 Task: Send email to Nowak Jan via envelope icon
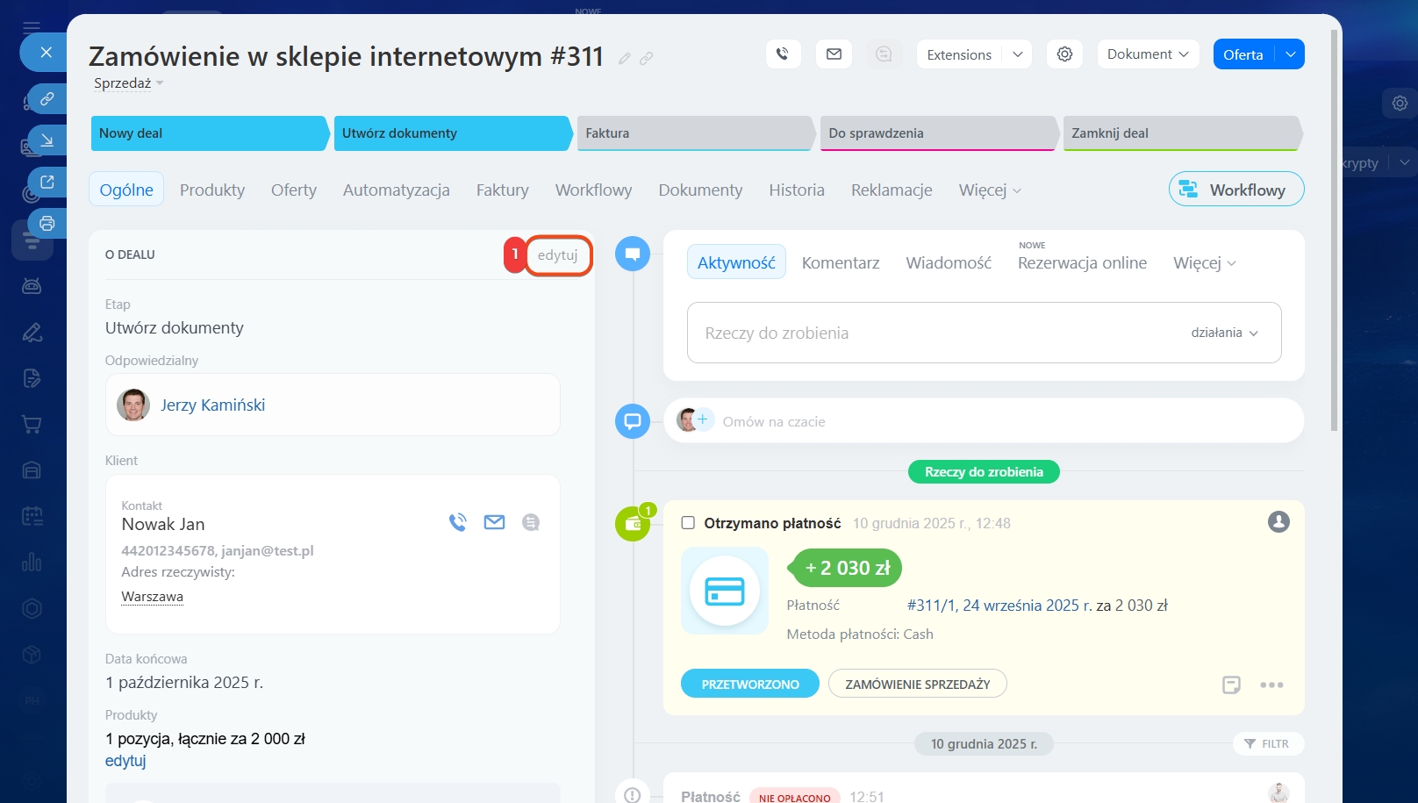[x=495, y=522]
